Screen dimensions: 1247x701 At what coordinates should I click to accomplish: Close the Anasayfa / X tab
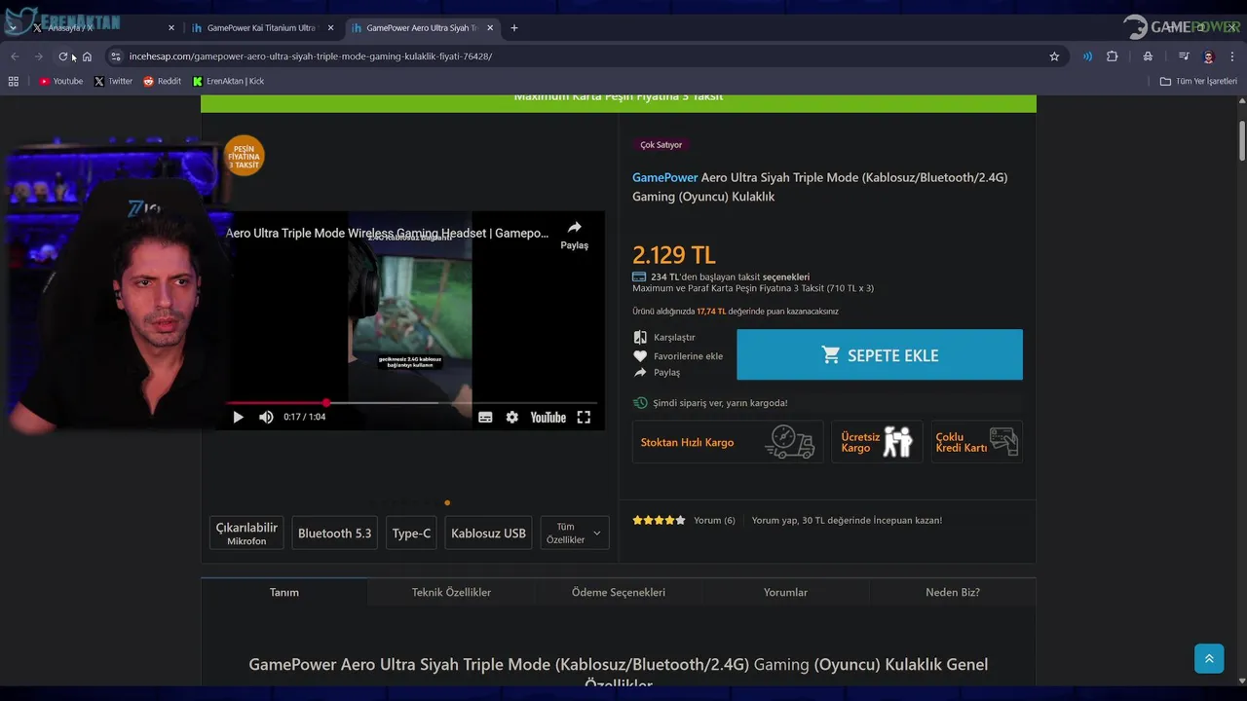(x=171, y=28)
